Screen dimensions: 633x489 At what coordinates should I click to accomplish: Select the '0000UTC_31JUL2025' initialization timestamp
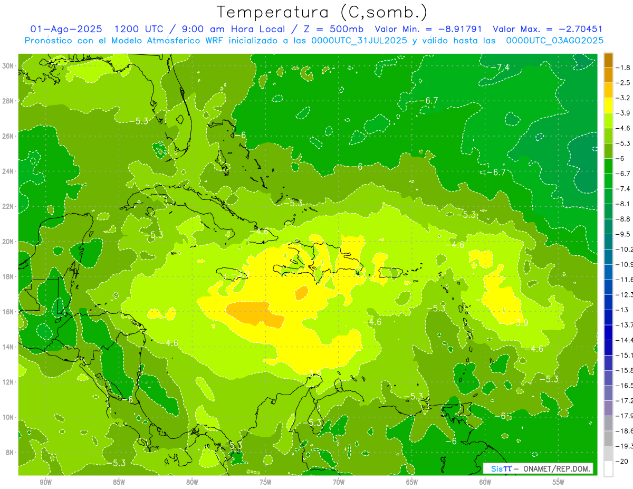pos(359,41)
